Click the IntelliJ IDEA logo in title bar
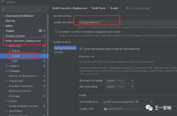 tap(3, 2)
